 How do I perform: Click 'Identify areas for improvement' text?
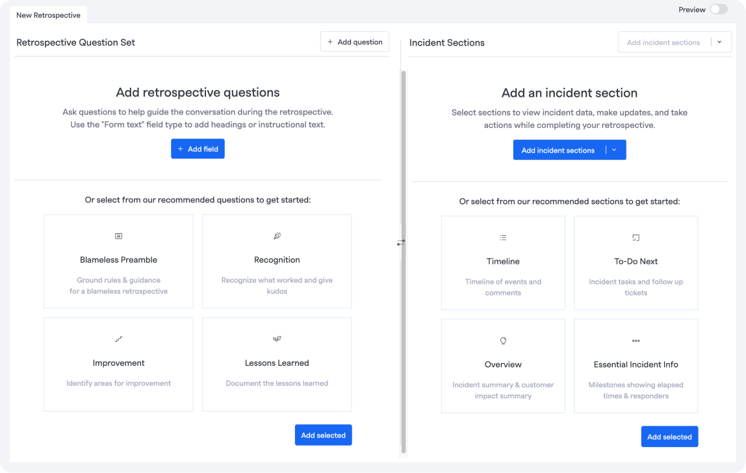118,383
